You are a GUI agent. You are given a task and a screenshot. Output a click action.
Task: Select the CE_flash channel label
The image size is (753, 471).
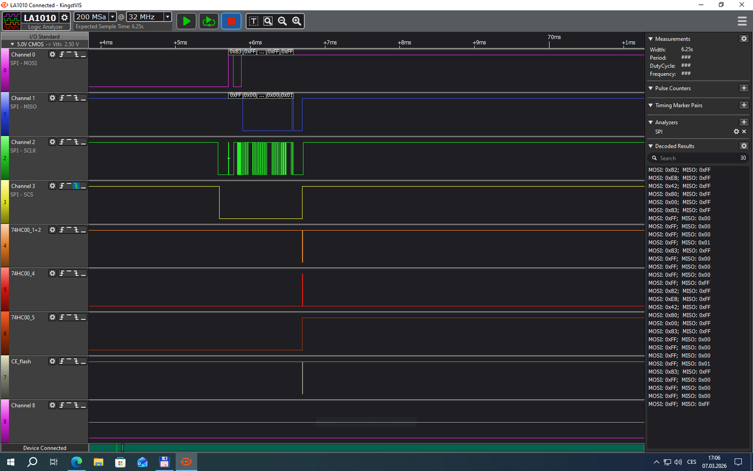tap(21, 361)
